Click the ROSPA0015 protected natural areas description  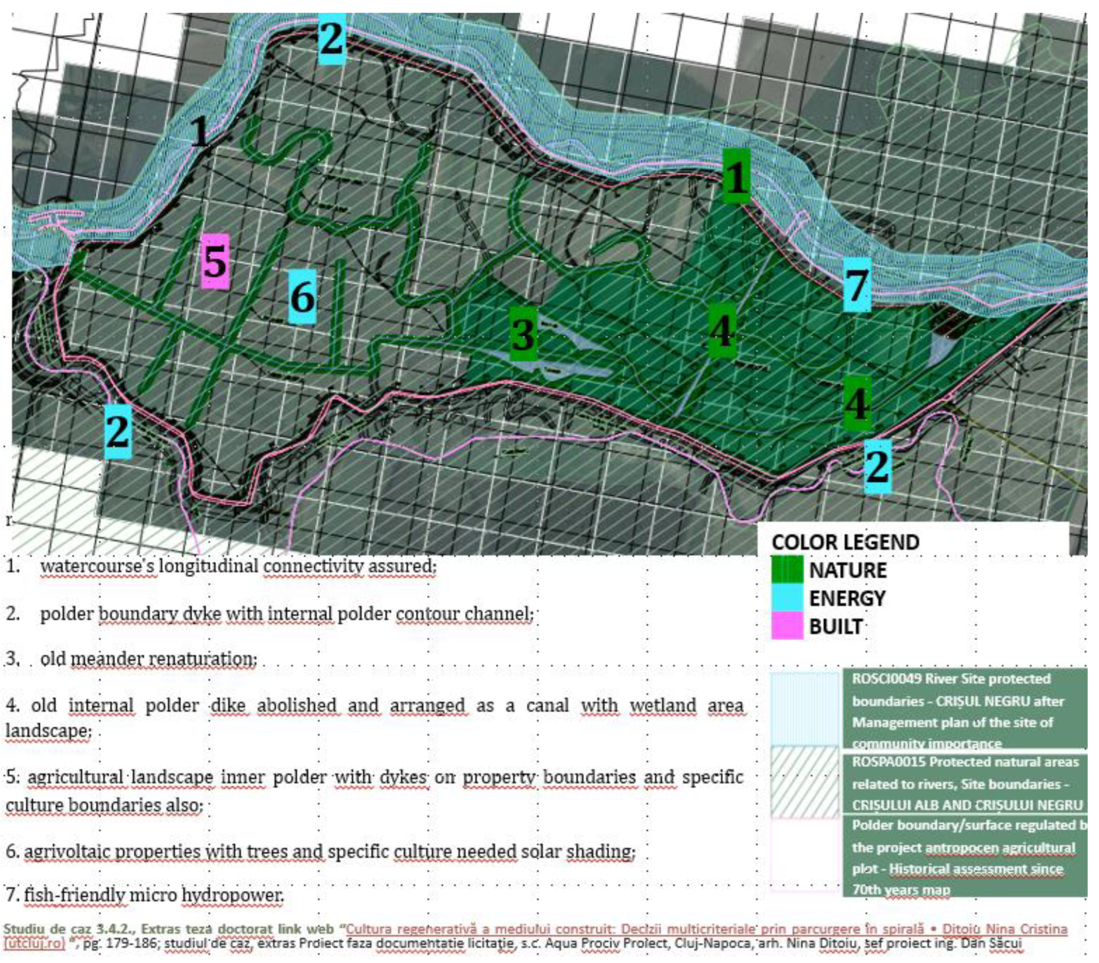[x=965, y=784]
